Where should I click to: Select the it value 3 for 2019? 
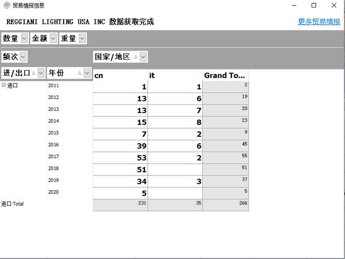click(x=175, y=181)
